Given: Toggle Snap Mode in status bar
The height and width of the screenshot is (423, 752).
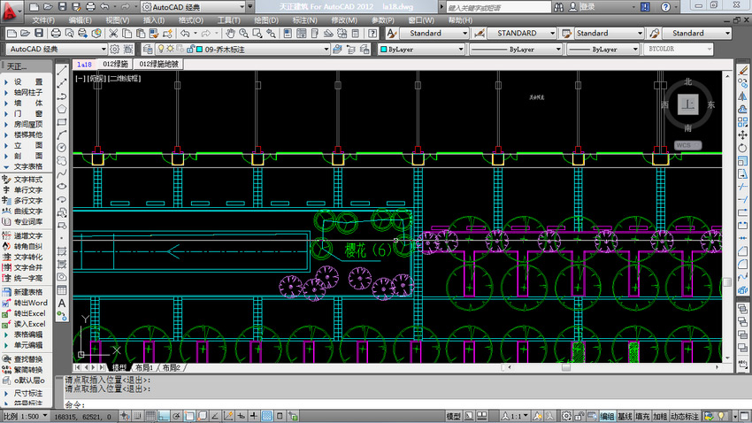Looking at the screenshot, I should (138, 416).
